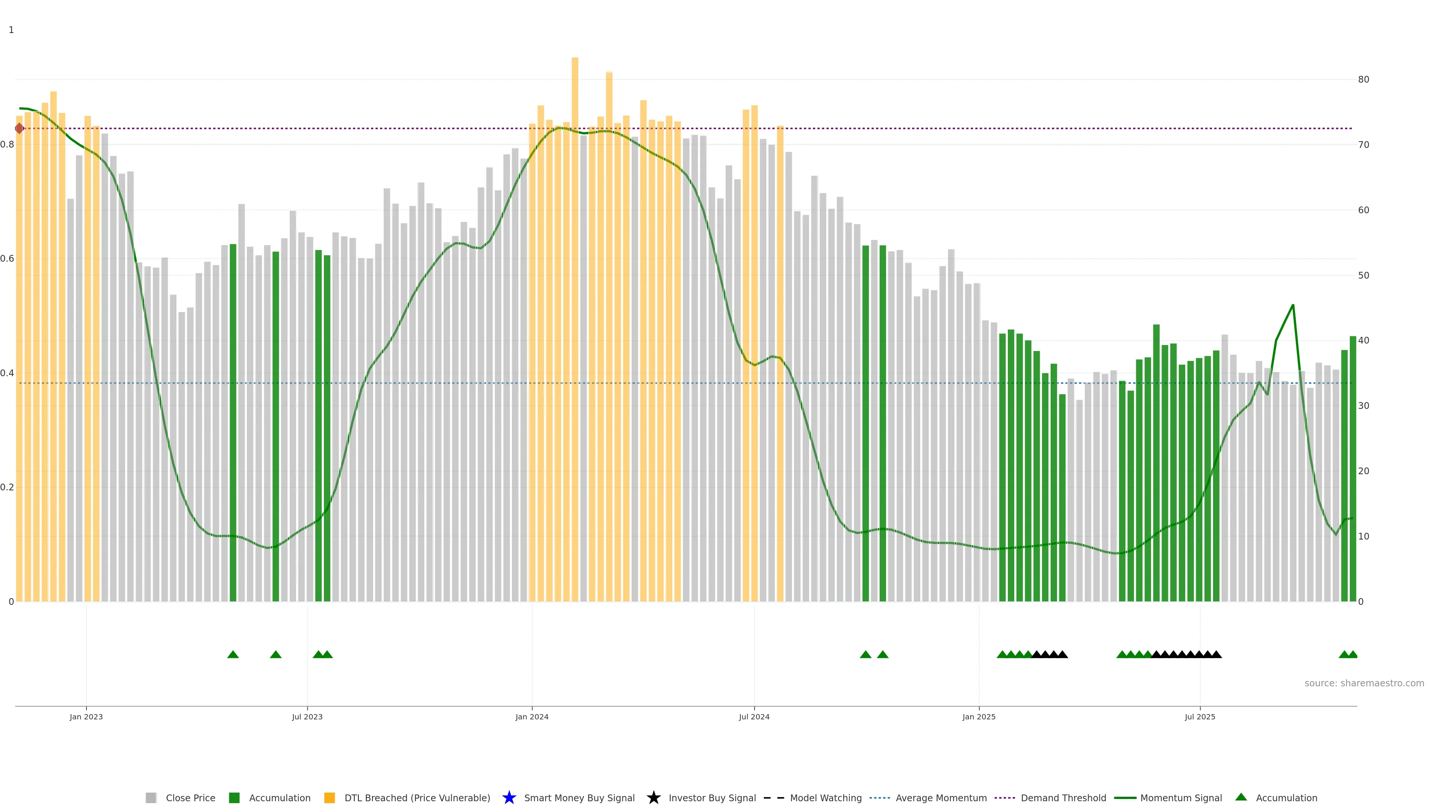Viewport: 1443px width, 811px height.
Task: Click the Jan 2023 axis label
Action: pyautogui.click(x=86, y=716)
